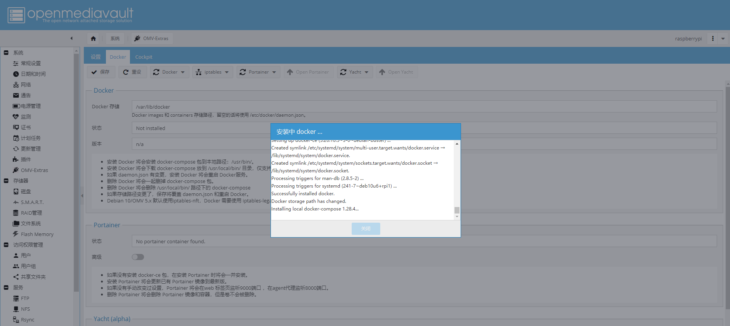The image size is (730, 326).
Task: Click 关闭 in the install dialog
Action: click(366, 229)
